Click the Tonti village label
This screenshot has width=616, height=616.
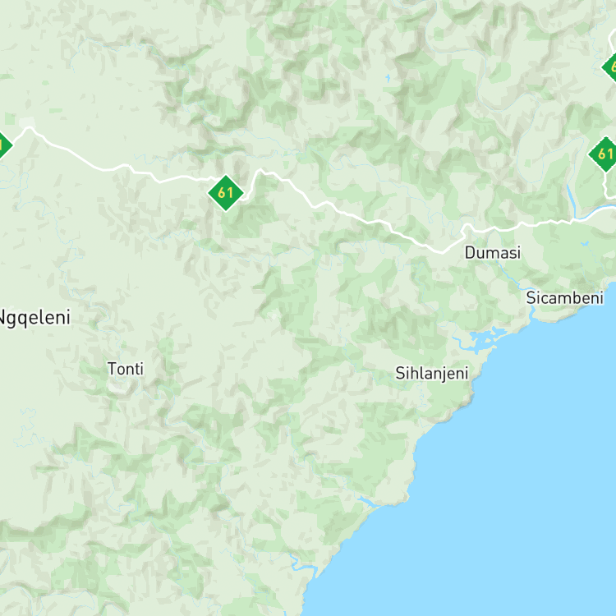[x=126, y=369]
